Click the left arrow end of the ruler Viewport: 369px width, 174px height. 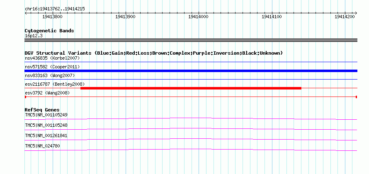pos(26,13)
